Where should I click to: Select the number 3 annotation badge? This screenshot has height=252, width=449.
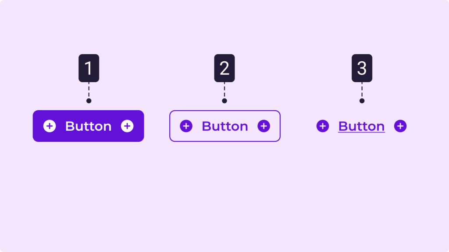click(x=362, y=68)
